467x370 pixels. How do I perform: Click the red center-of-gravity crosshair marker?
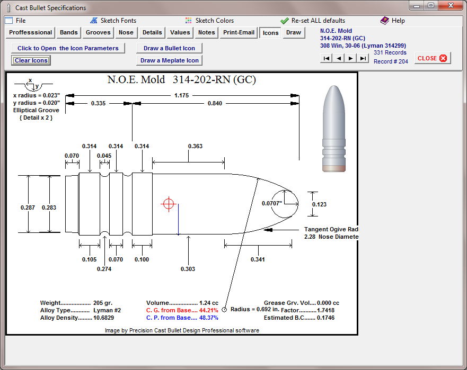(169, 204)
